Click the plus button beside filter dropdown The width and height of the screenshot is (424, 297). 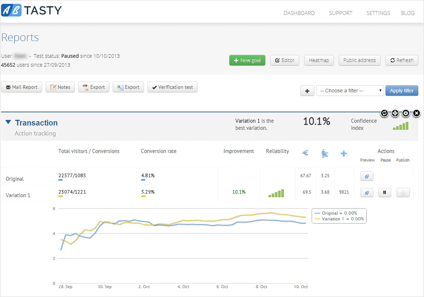[x=307, y=91]
